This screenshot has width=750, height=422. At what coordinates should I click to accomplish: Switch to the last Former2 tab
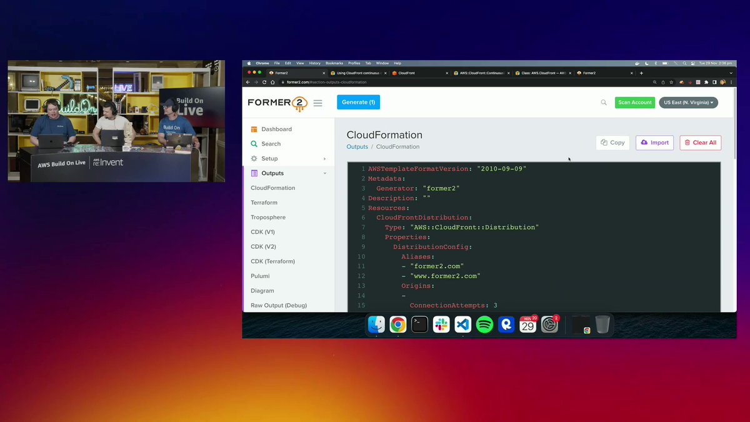[604, 73]
